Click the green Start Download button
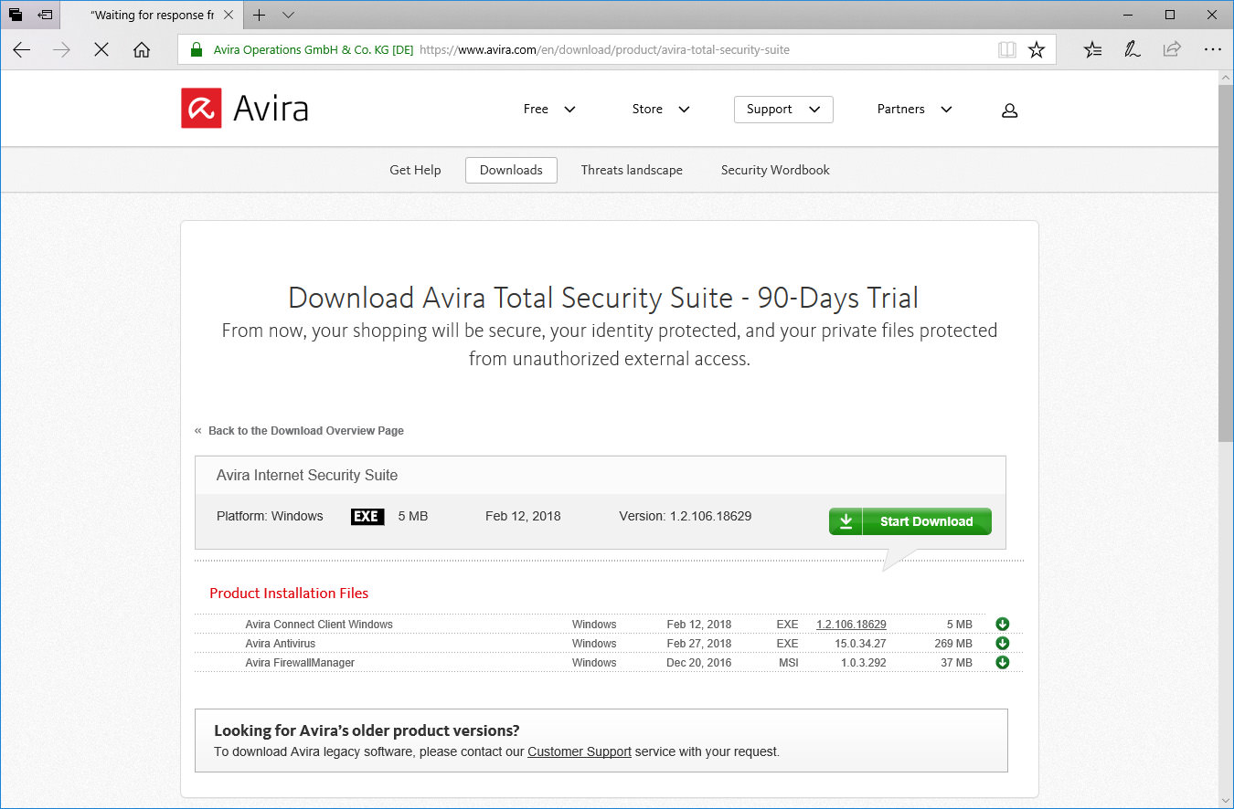Viewport: 1234px width, 809px height. click(910, 521)
